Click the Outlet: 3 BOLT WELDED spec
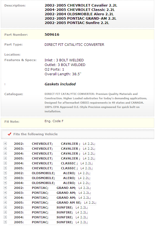The width and height of the screenshot is (155, 229). coord(65,65)
